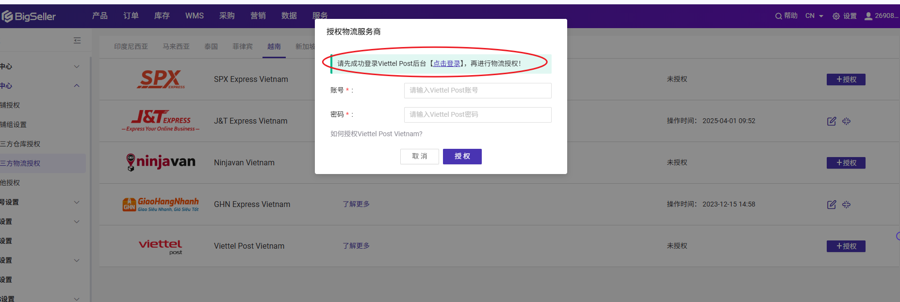Click the user account avatar icon
Image resolution: width=900 pixels, height=302 pixels.
[x=868, y=16]
